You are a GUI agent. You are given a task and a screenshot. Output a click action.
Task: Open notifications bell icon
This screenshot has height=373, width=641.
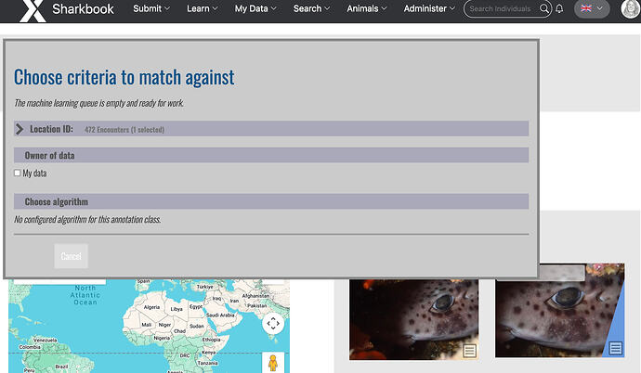pos(559,9)
